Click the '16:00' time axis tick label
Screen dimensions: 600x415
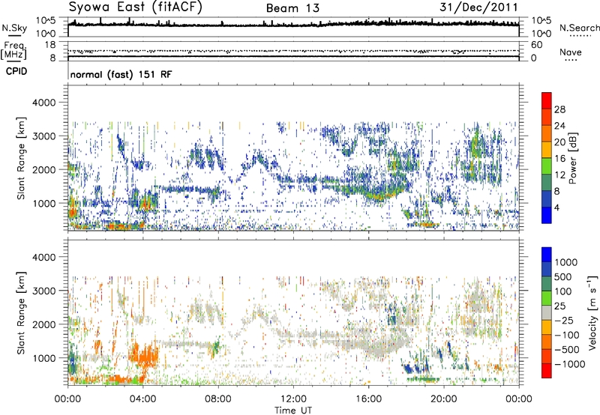(x=368, y=399)
